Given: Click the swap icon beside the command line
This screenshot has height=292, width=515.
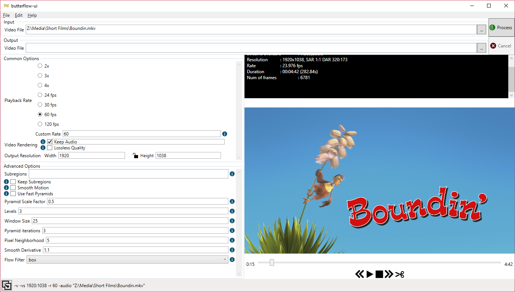Looking at the screenshot, I should click(x=7, y=285).
